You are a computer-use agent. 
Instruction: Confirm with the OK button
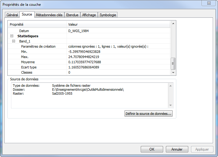(x=152, y=149)
